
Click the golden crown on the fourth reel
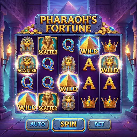coord(89,102)
